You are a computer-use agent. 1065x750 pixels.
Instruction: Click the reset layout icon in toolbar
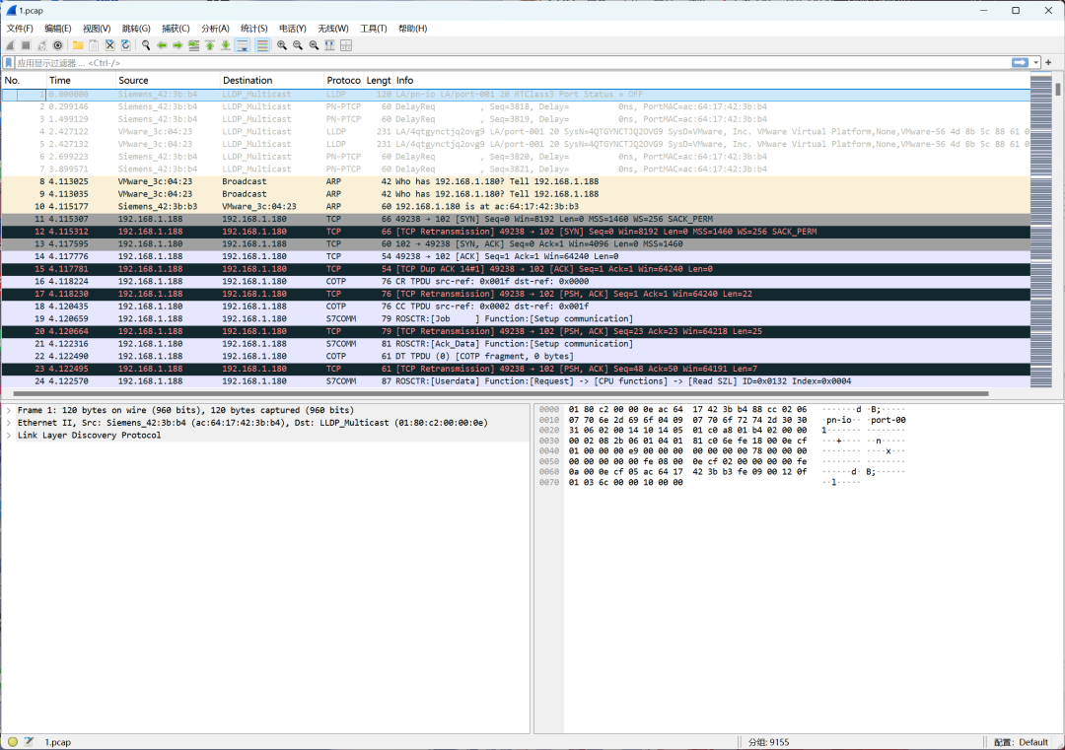(x=346, y=45)
